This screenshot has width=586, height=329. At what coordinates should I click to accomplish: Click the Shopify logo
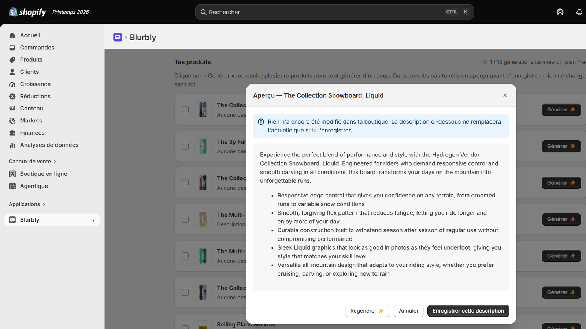point(27,12)
